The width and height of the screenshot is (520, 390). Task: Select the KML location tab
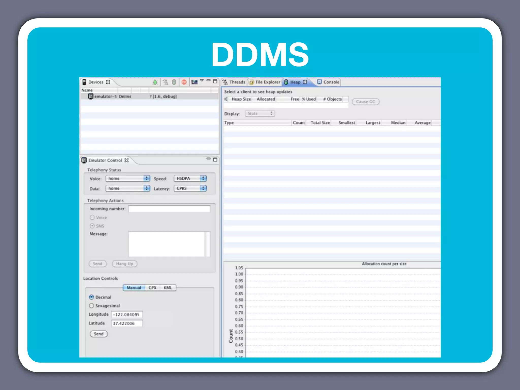(x=168, y=288)
